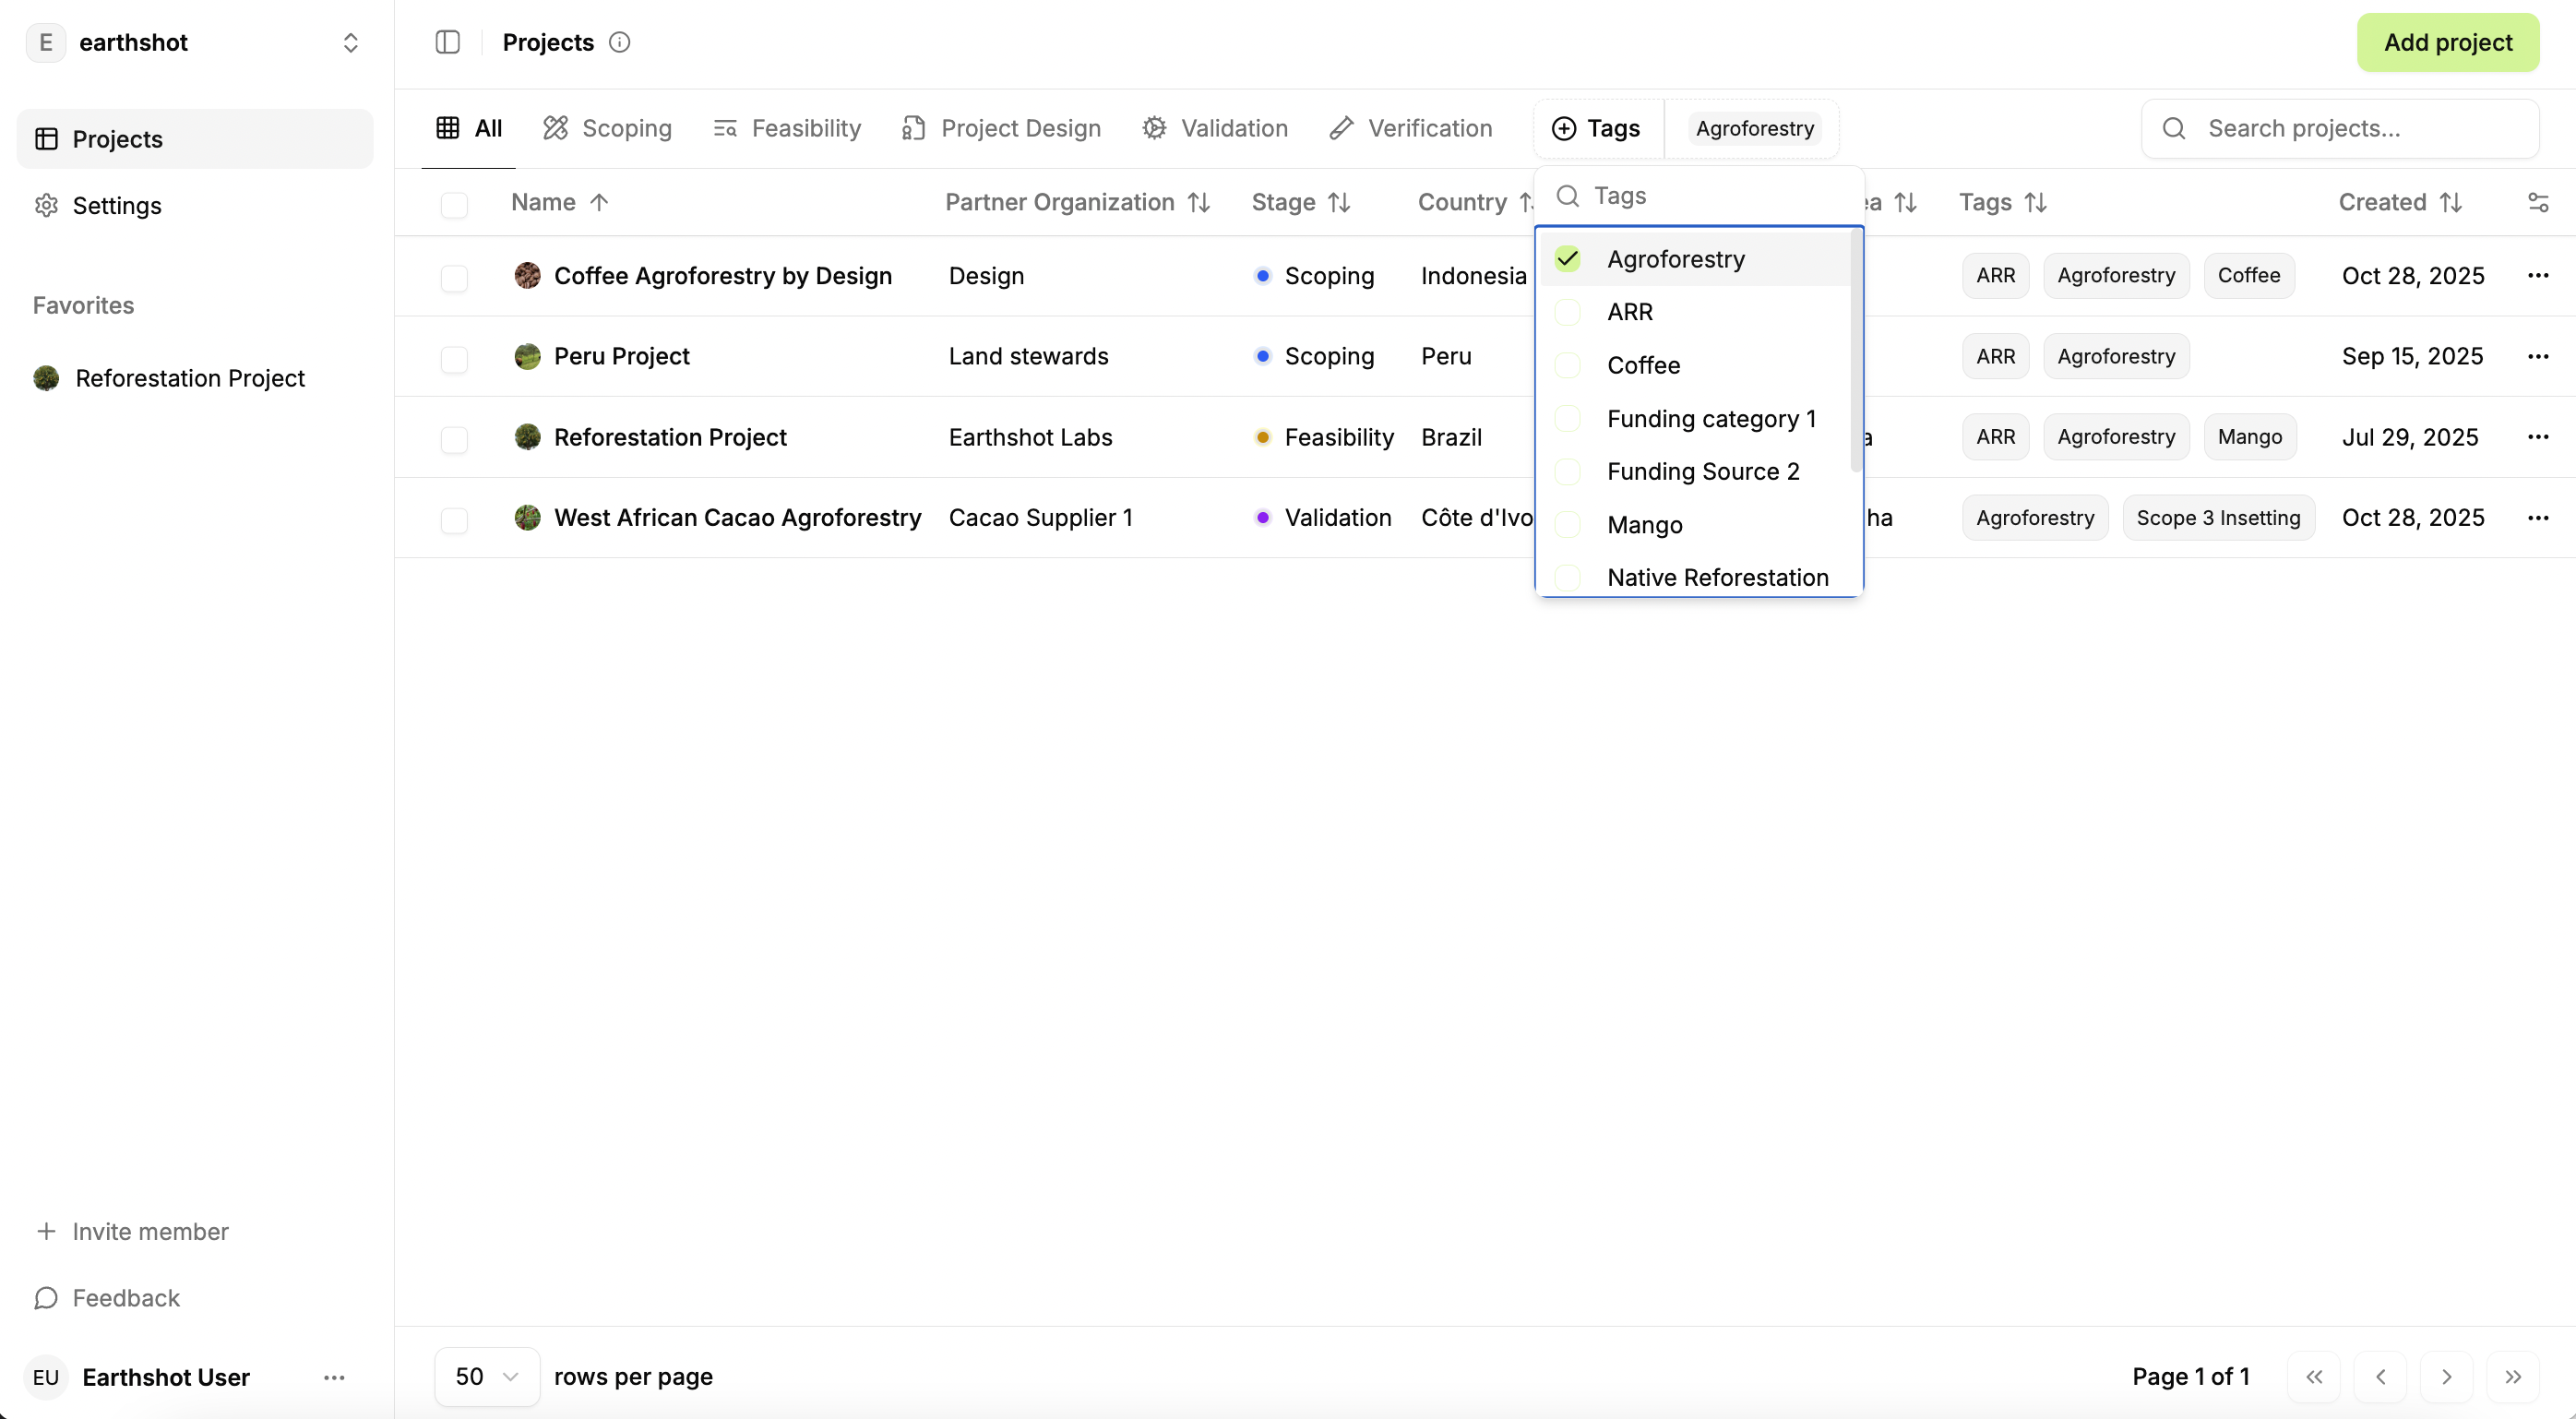Open the Tags filter dropdown

click(1597, 129)
